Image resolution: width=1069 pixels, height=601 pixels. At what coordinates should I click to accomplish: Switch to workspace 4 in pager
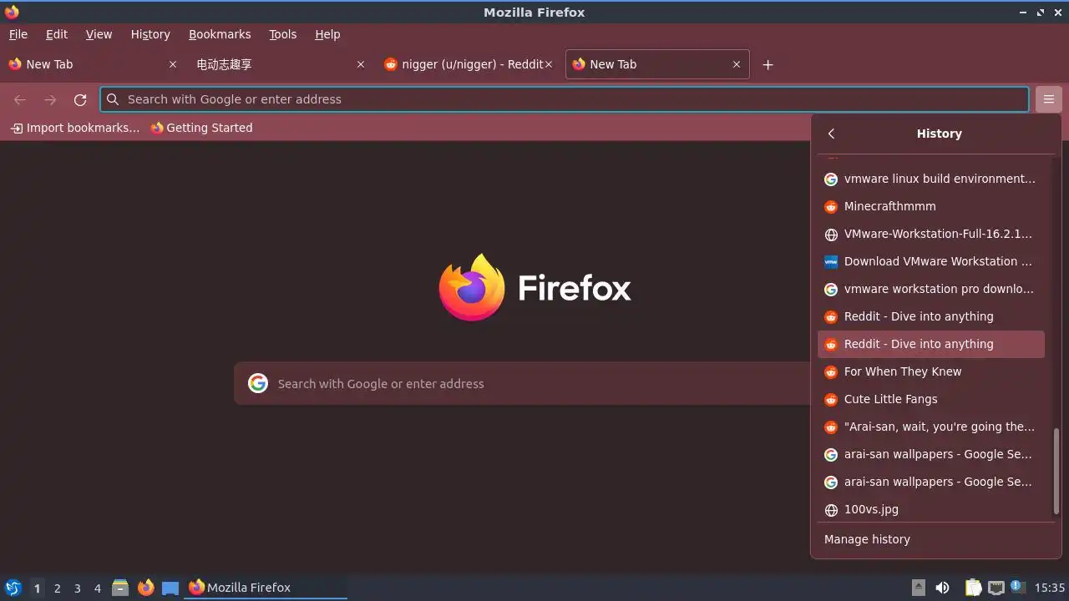tap(97, 588)
